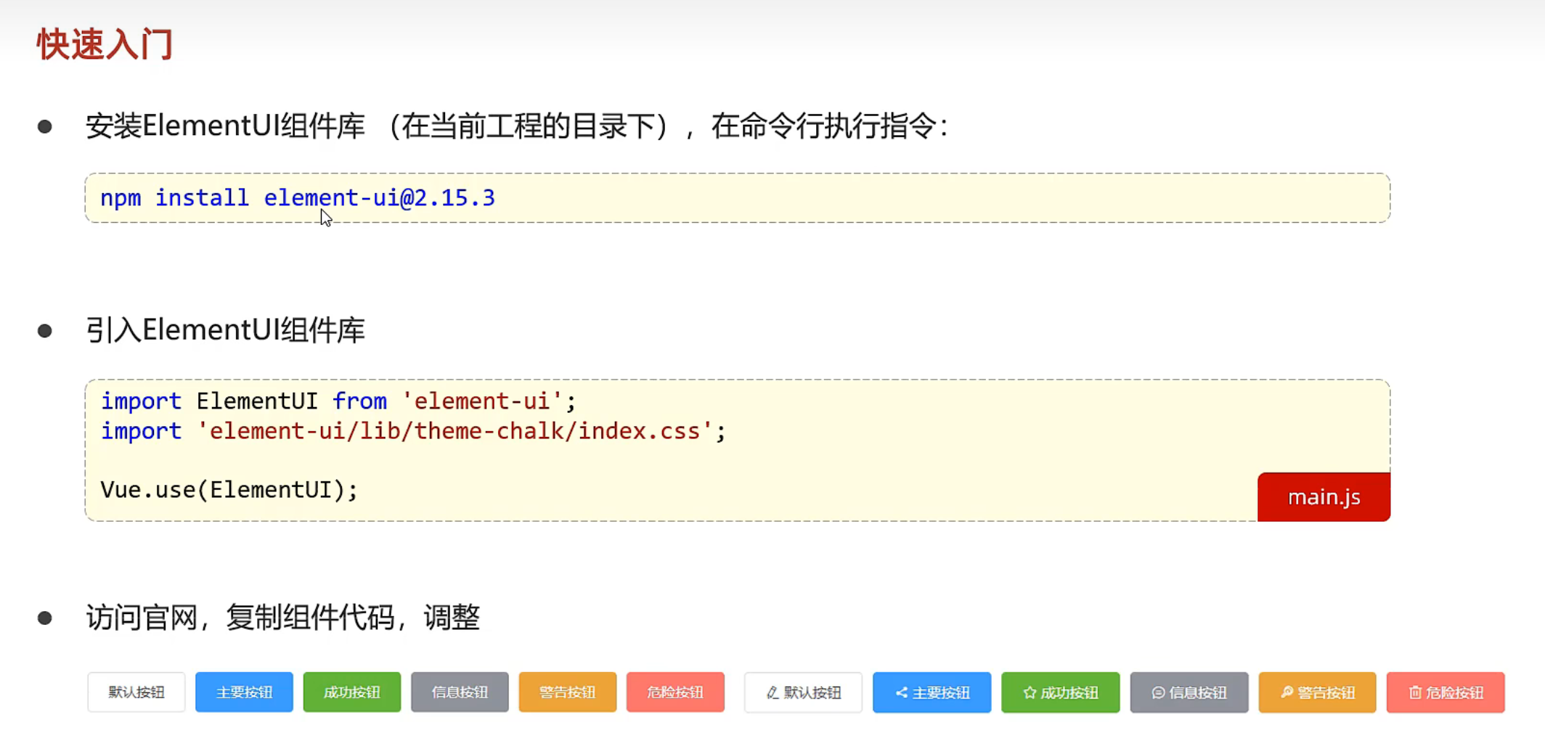1545x741 pixels.
Task: Select the green 成功按钮 without an icon
Action: pyautogui.click(x=352, y=692)
